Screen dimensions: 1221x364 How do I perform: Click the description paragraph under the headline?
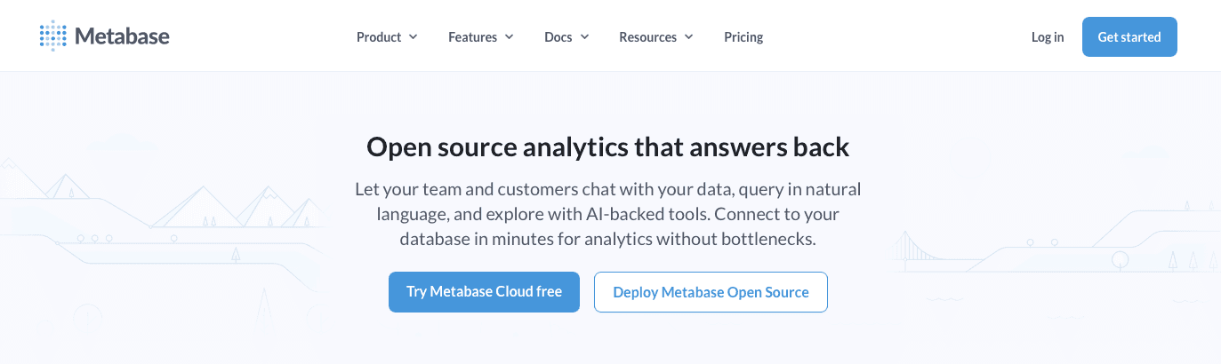608,214
